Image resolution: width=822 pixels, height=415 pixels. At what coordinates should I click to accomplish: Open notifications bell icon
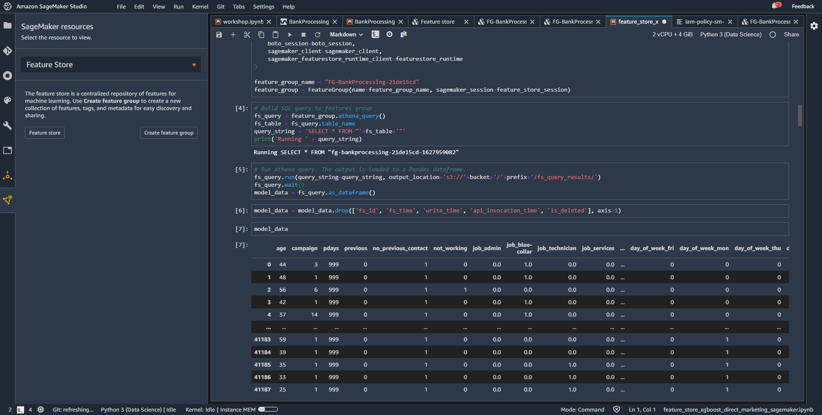tap(775, 6)
